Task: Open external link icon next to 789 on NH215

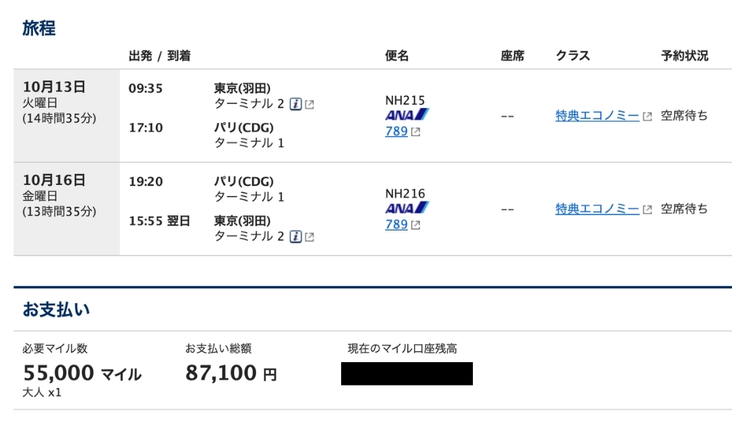Action: (414, 132)
